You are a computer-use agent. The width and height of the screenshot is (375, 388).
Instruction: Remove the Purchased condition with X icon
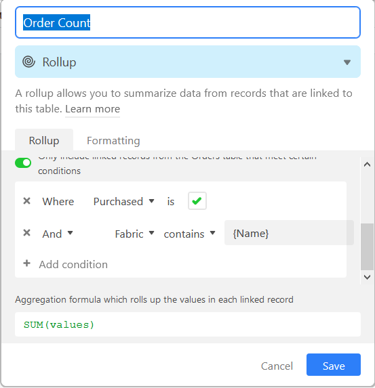tap(26, 200)
